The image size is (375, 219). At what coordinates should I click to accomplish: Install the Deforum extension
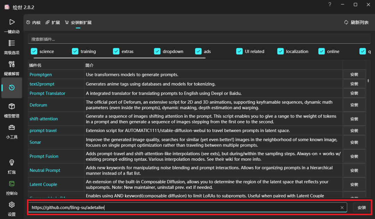354,105
